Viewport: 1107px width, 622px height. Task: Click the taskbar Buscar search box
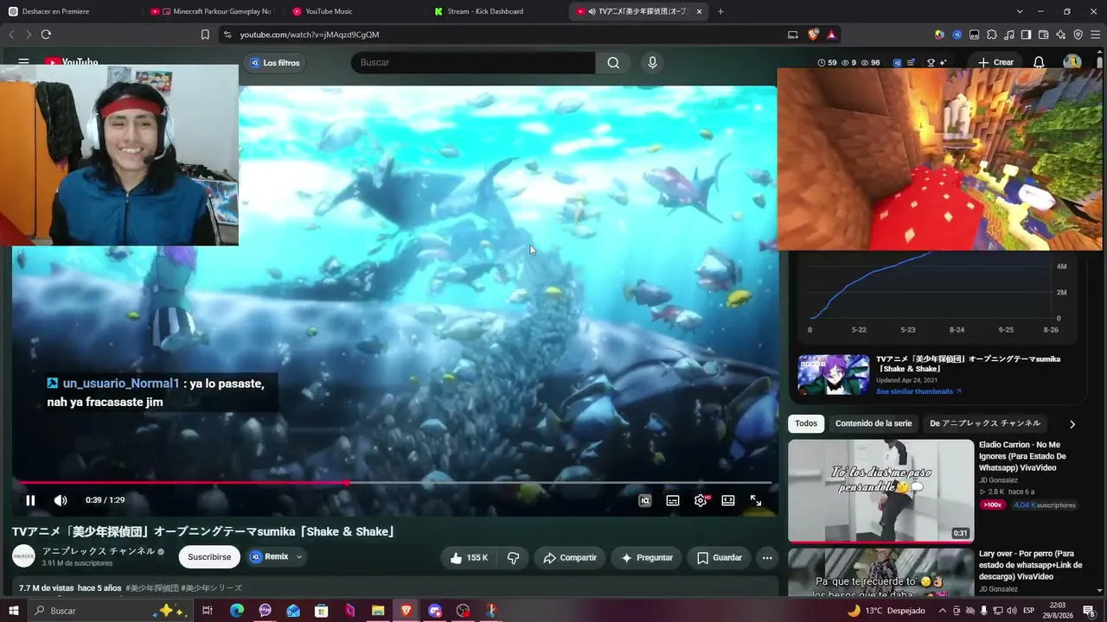112,611
